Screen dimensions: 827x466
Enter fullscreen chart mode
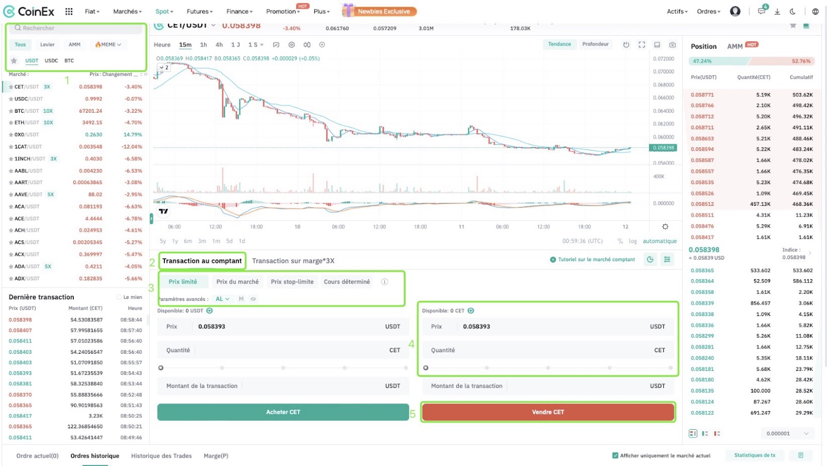[x=641, y=45]
